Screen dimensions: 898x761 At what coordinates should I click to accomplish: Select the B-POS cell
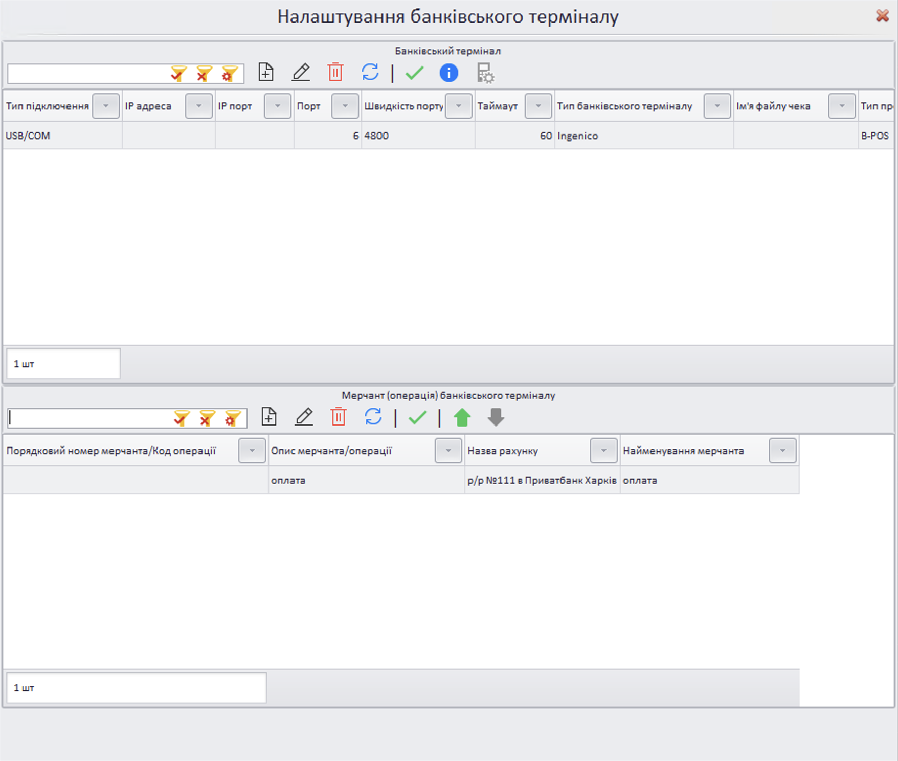coord(875,136)
